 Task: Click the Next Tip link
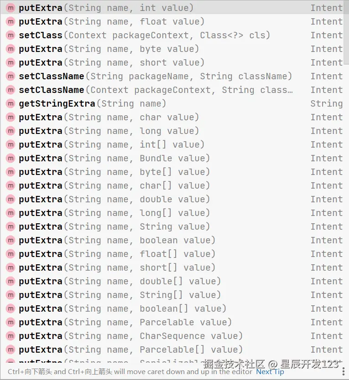click(x=270, y=371)
